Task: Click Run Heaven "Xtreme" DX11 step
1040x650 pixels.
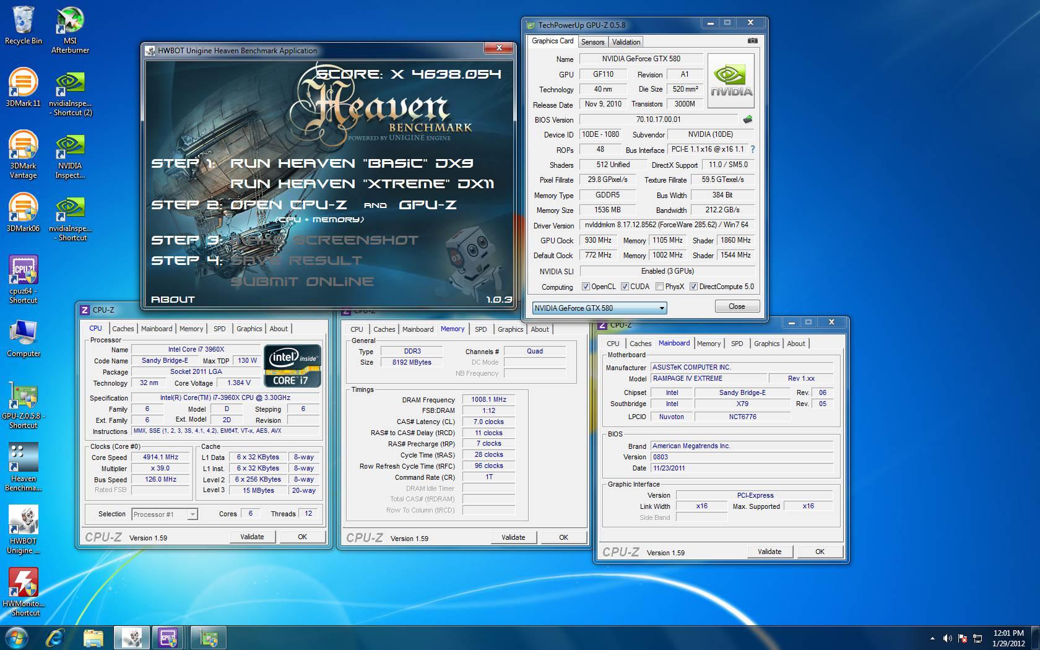Action: tap(362, 184)
